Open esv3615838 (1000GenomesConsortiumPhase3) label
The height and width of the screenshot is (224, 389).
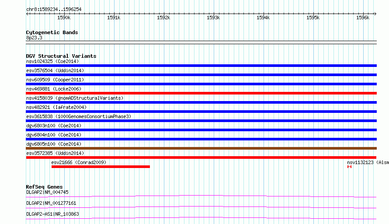click(x=79, y=116)
